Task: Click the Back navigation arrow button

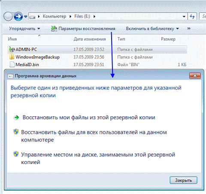Action: 8,17
